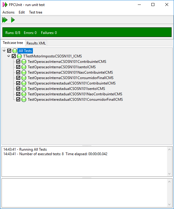Image resolution: width=174 pixels, height=209 pixels.
Task: Uncheck the All Tests checkbox
Action: click(x=9, y=51)
